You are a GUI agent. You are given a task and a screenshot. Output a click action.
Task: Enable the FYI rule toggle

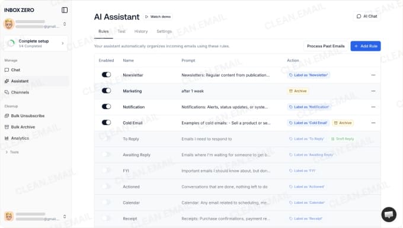point(106,170)
